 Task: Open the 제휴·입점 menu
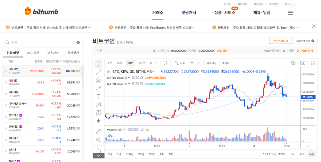(262, 13)
